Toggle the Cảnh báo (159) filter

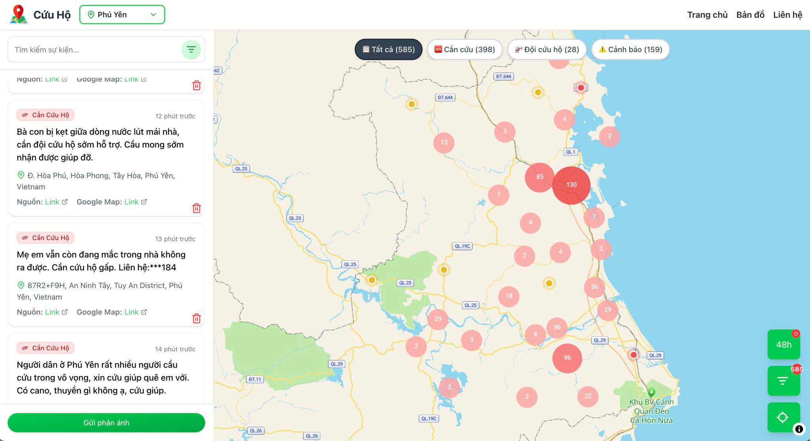[630, 49]
